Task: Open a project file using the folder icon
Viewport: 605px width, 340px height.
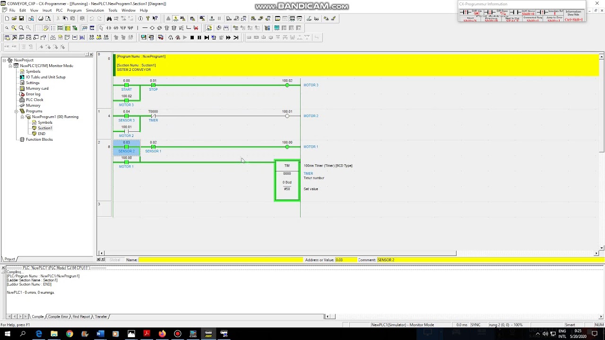Action: tap(14, 18)
